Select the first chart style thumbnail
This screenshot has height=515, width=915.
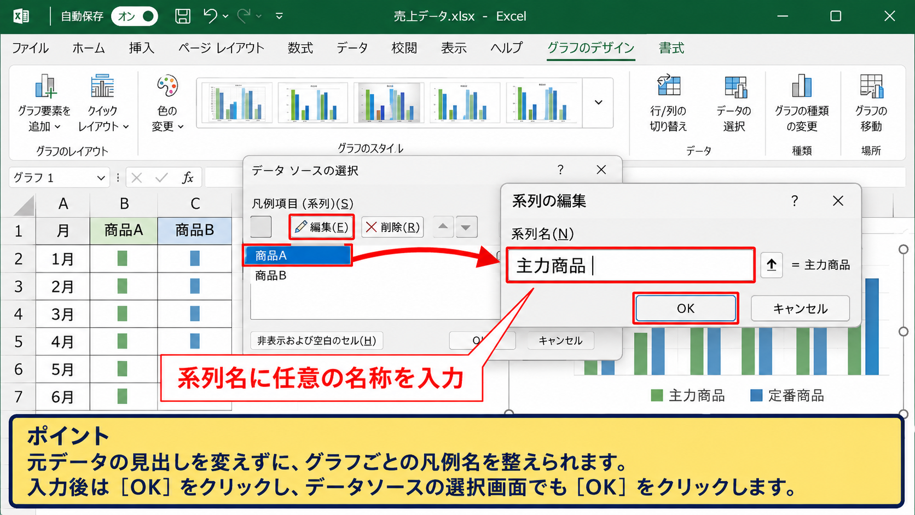pyautogui.click(x=237, y=102)
